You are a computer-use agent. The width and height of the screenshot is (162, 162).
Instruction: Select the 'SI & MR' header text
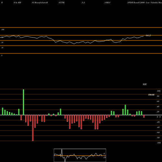[17, 3]
